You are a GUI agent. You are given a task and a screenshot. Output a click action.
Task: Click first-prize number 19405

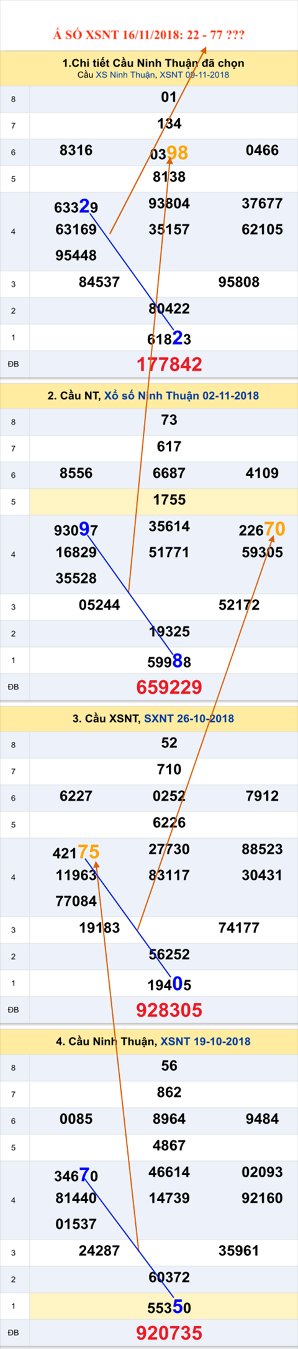click(x=169, y=984)
